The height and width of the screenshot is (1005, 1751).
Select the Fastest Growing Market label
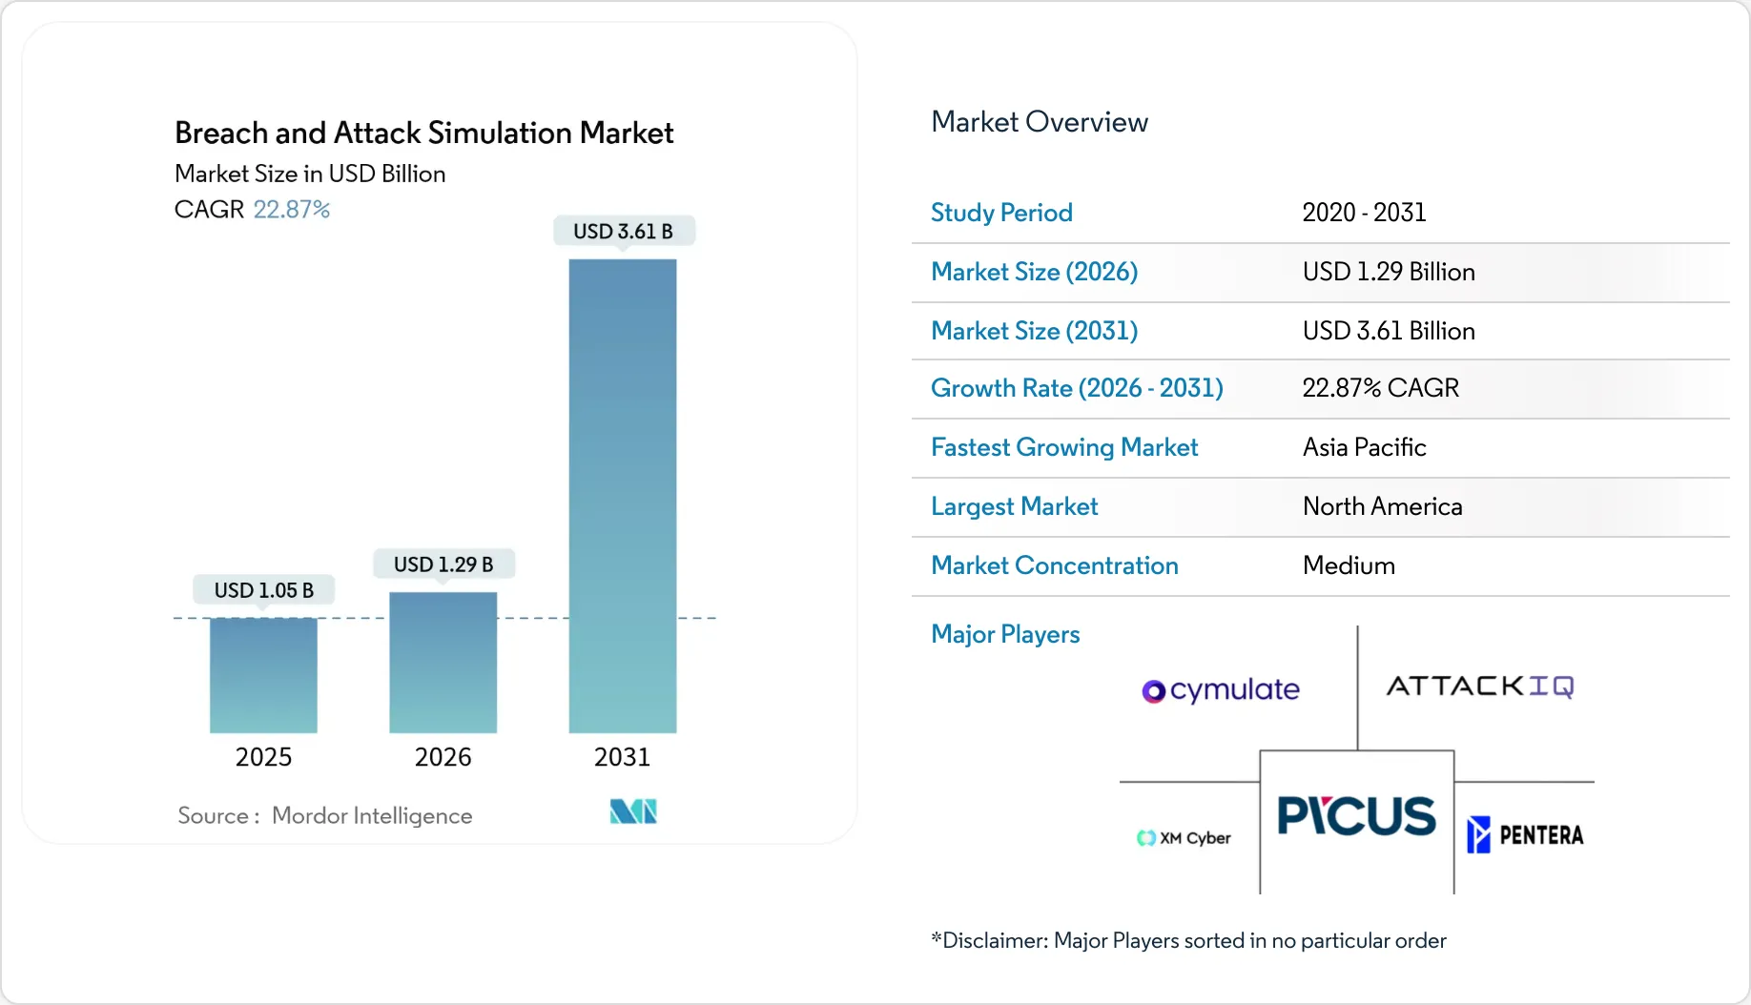pyautogui.click(x=1064, y=447)
